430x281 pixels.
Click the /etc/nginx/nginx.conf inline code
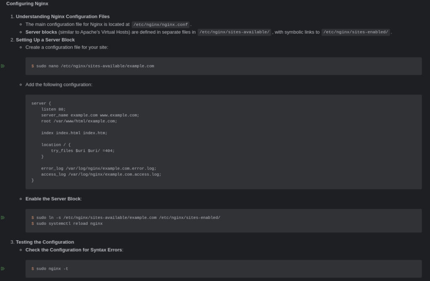tap(160, 24)
